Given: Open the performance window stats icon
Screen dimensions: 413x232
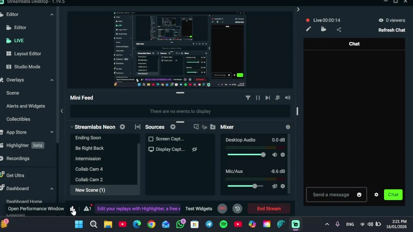Looking at the screenshot, I should coord(72,209).
